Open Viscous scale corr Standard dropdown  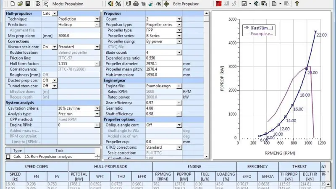[97, 47]
